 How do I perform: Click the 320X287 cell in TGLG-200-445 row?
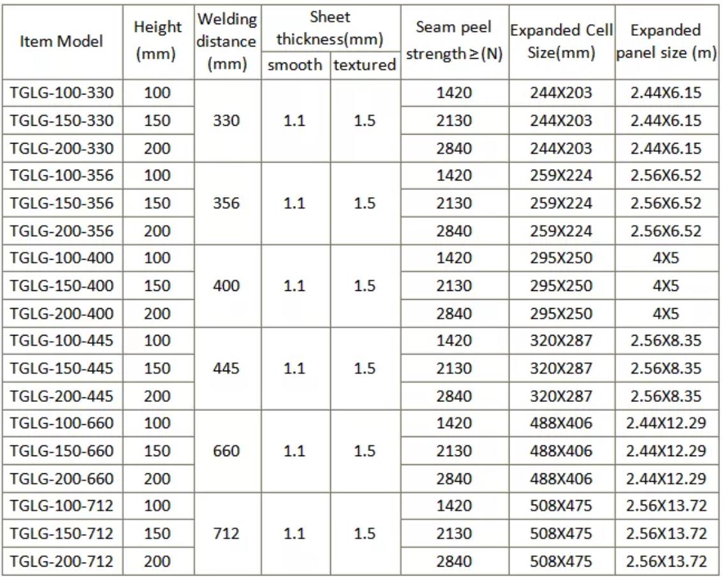tap(562, 396)
